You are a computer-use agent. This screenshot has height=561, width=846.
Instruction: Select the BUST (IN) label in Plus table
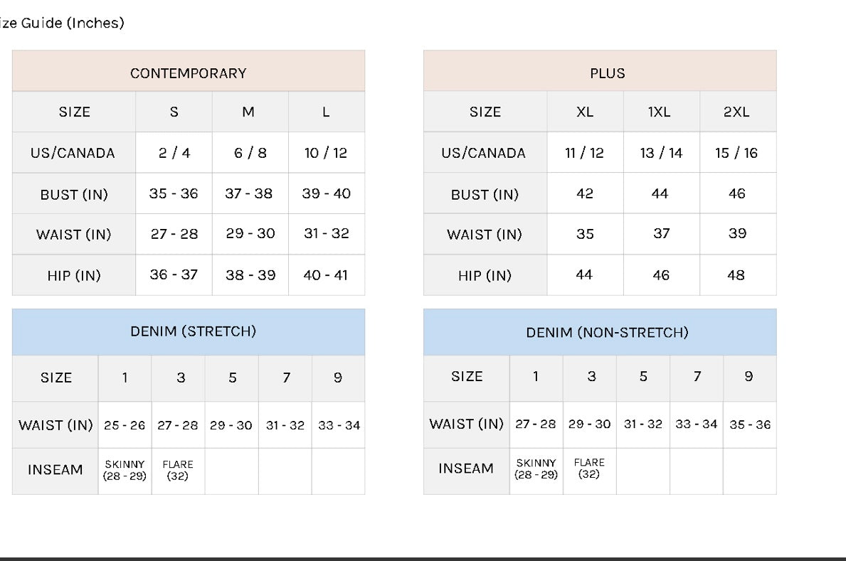point(485,194)
